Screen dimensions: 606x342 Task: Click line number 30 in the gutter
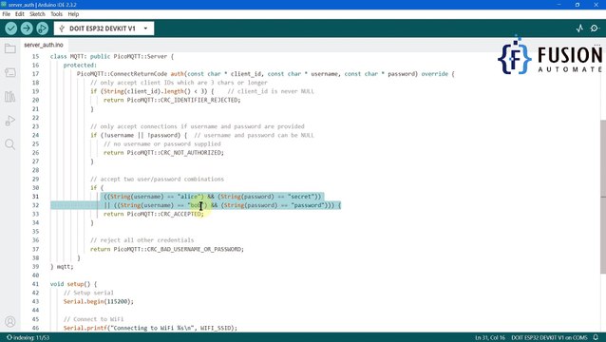click(x=35, y=188)
